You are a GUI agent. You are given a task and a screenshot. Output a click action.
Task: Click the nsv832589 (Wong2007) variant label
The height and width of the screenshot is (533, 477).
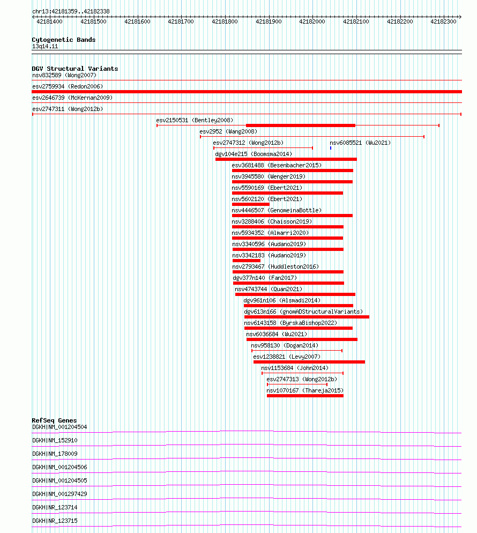[x=64, y=75]
